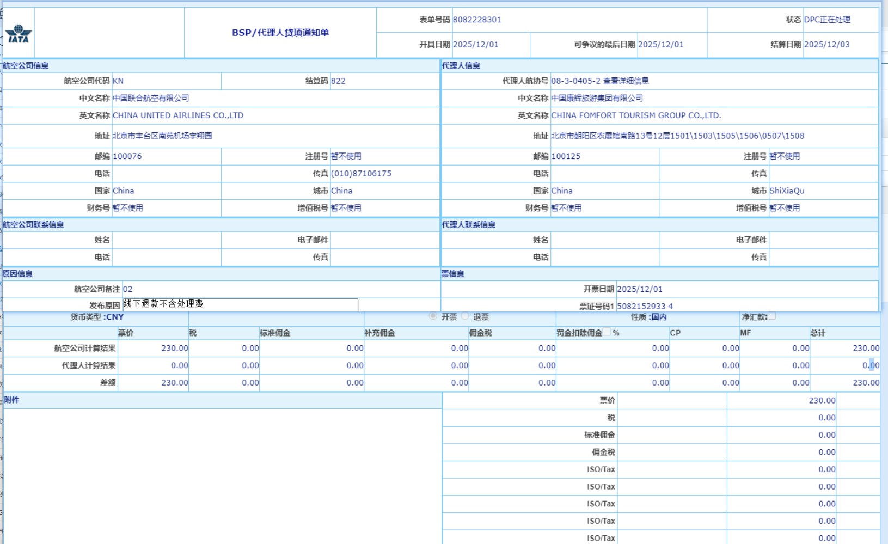Toggle the 净汇款 checkbox
The height and width of the screenshot is (544, 888).
(x=772, y=316)
